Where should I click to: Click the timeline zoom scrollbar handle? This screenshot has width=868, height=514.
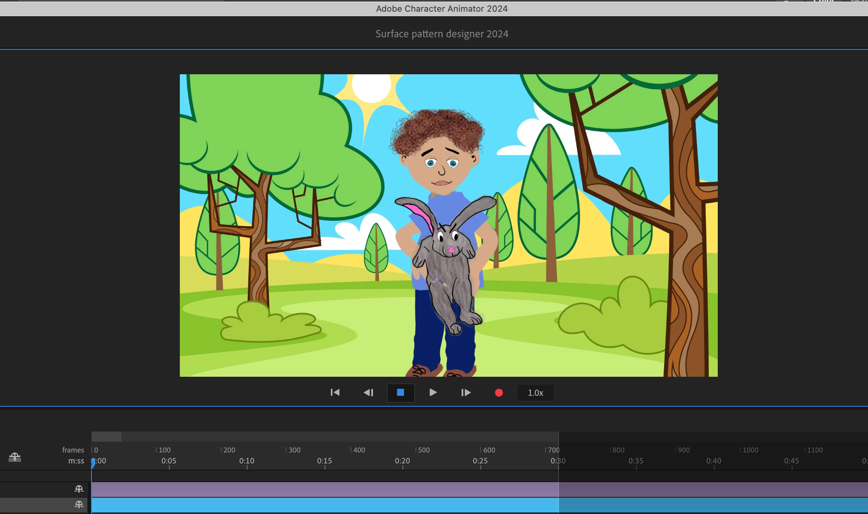[106, 437]
